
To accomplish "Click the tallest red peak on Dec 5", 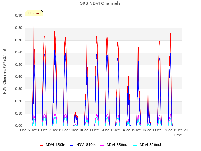I will point(34,26).
